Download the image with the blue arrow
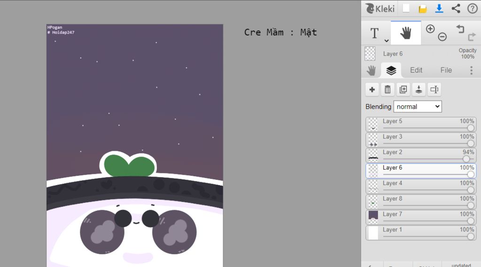This screenshot has height=267, width=481. 439,8
